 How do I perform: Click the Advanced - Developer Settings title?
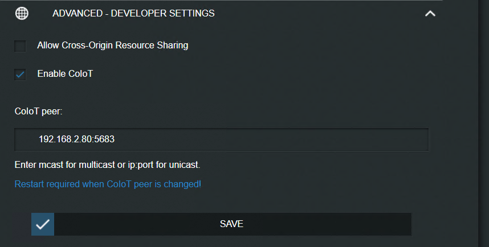pyautogui.click(x=133, y=13)
